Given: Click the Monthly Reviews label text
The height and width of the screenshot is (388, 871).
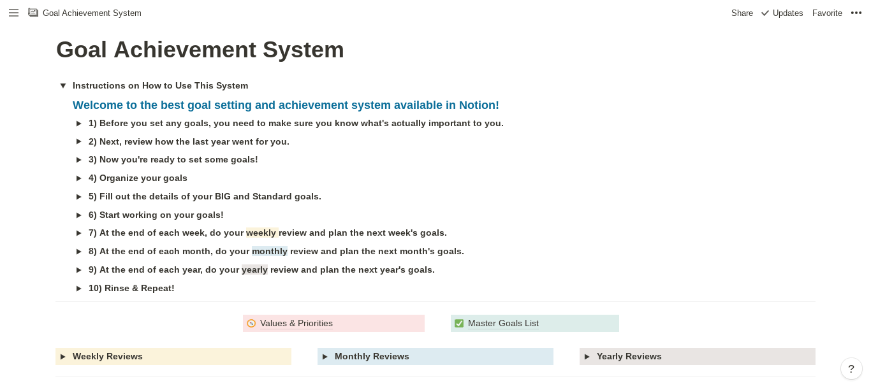Looking at the screenshot, I should pos(372,357).
